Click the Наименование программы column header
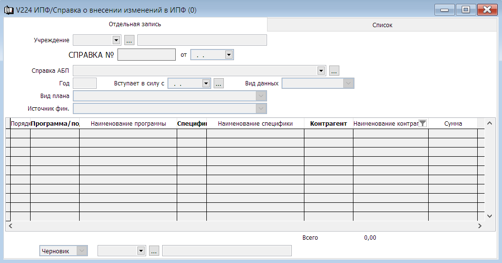This screenshot has width=502, height=263. tap(128, 124)
